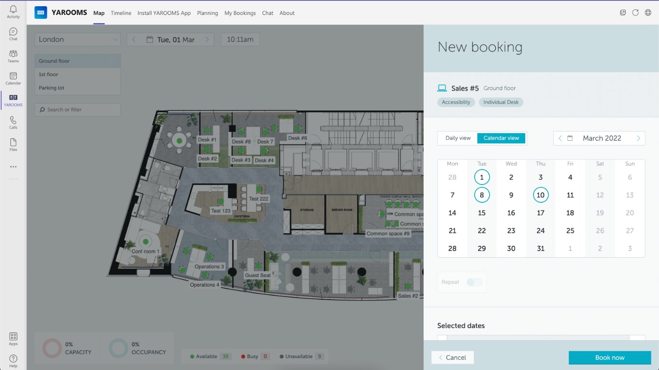Image resolution: width=659 pixels, height=370 pixels.
Task: Open the Files section
Action: point(13,145)
